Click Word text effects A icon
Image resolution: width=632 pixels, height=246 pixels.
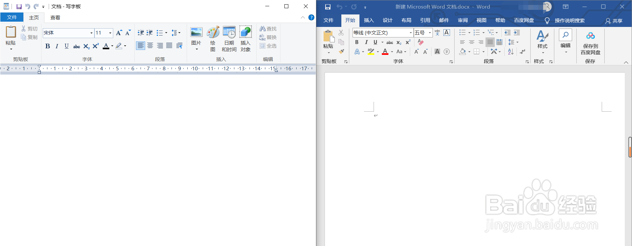357,52
